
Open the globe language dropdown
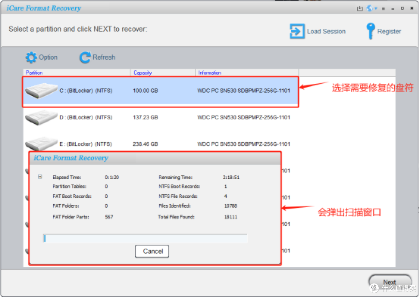[x=372, y=9]
